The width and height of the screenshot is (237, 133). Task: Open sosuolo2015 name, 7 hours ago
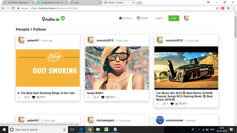pos(105,40)
